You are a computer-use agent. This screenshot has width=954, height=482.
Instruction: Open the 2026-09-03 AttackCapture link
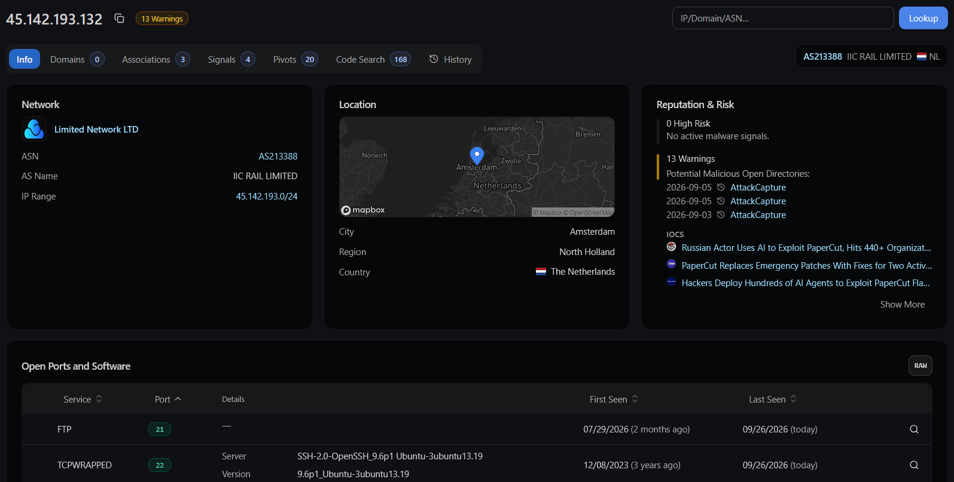coord(758,214)
